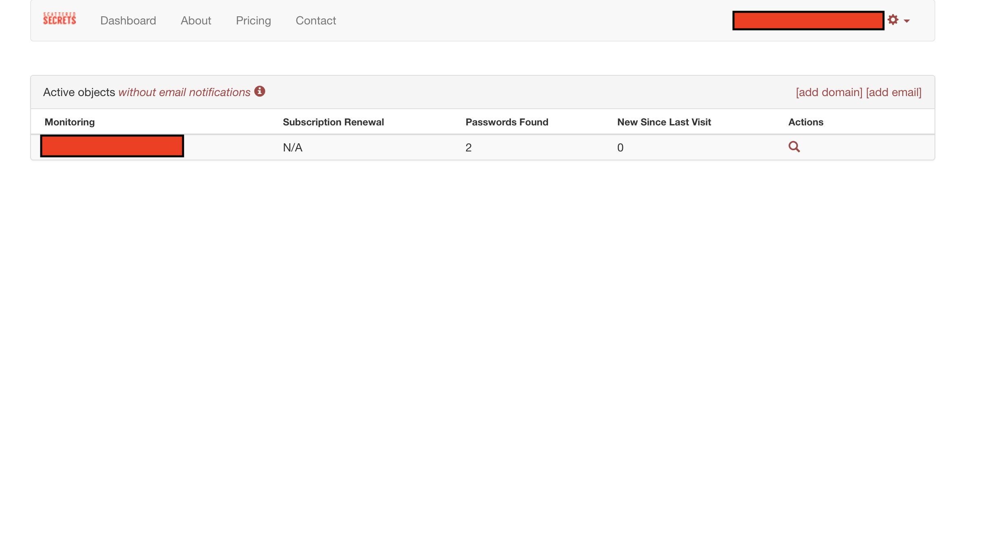Click the Actions column header
The image size is (1003, 552).
pyautogui.click(x=806, y=122)
